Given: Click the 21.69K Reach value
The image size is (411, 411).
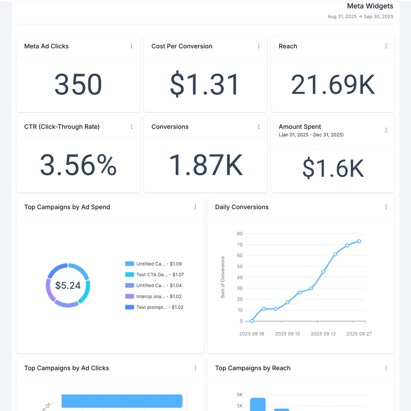Looking at the screenshot, I should point(333,85).
